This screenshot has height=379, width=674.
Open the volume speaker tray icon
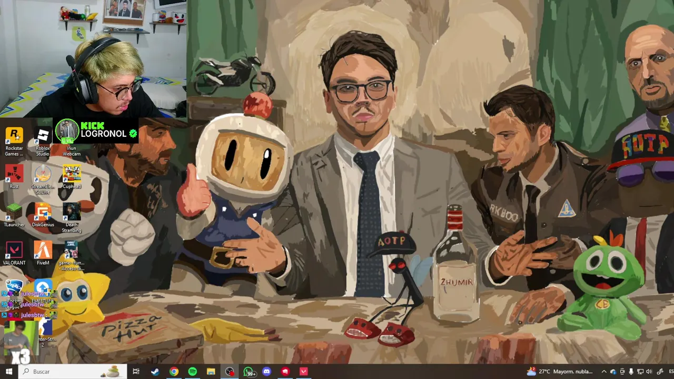click(649, 372)
